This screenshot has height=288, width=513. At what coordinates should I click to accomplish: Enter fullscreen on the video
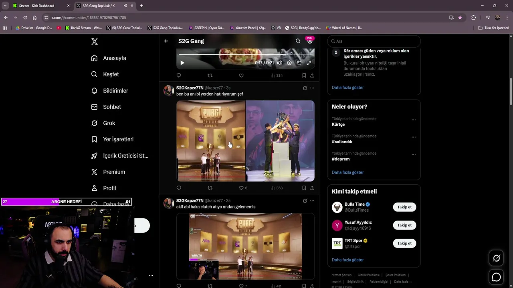(x=309, y=63)
